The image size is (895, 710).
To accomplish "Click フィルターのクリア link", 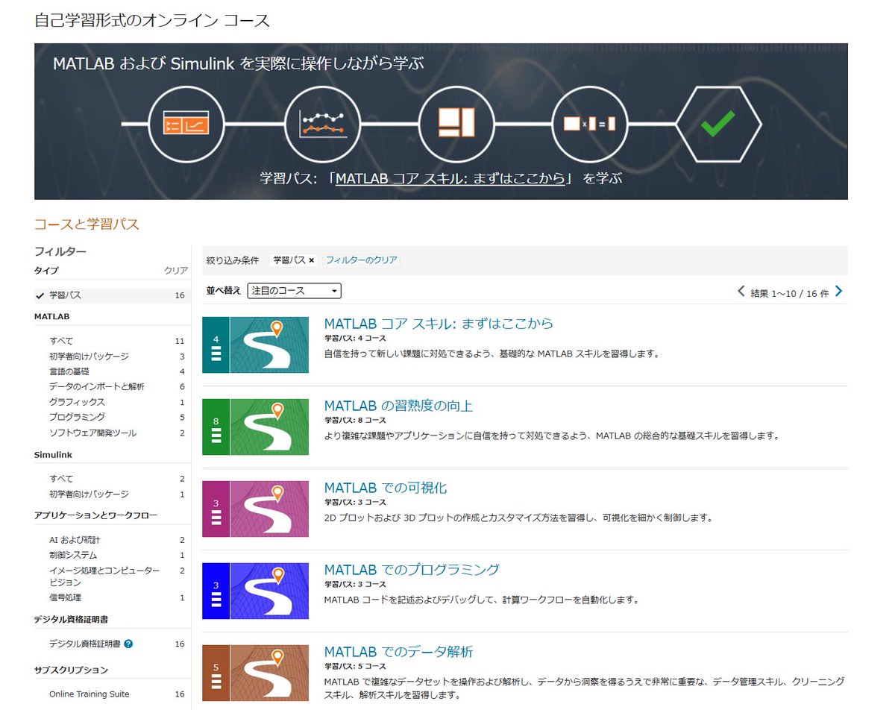I will (361, 260).
